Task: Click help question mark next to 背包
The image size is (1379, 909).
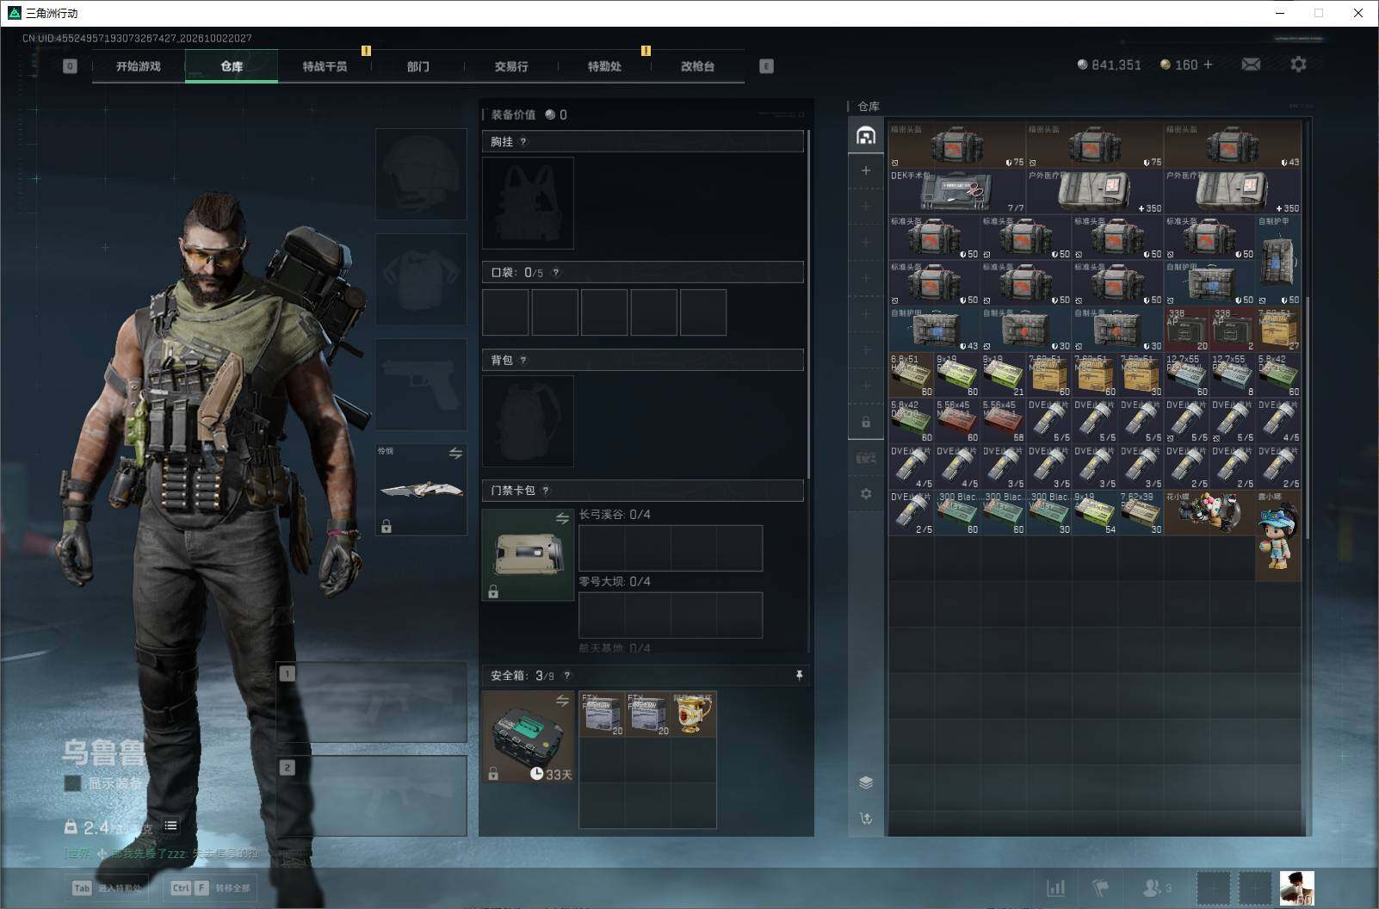Action: (x=523, y=361)
